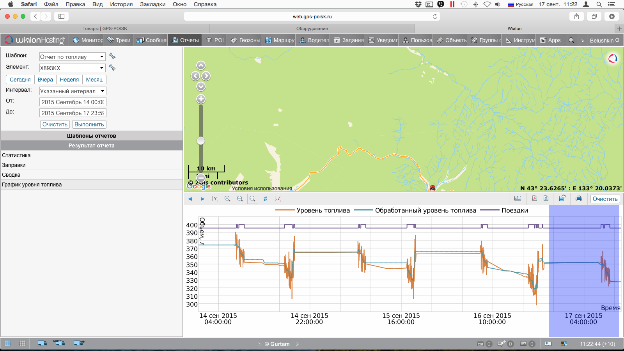Open the Шаблон template dropdown

click(x=73, y=57)
